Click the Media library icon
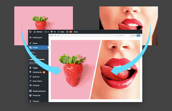 [x=30, y=48]
